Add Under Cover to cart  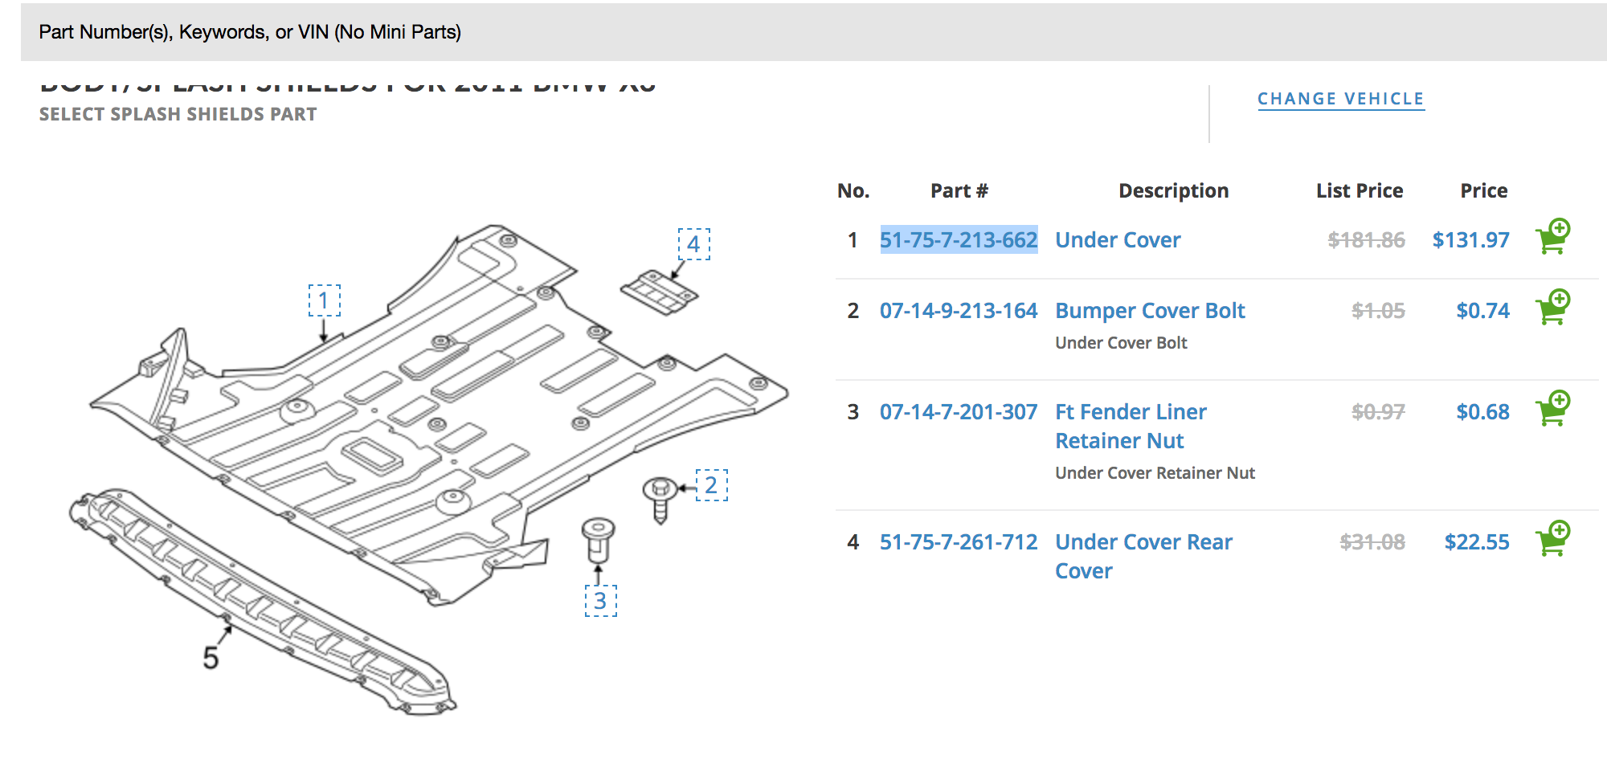(1552, 236)
